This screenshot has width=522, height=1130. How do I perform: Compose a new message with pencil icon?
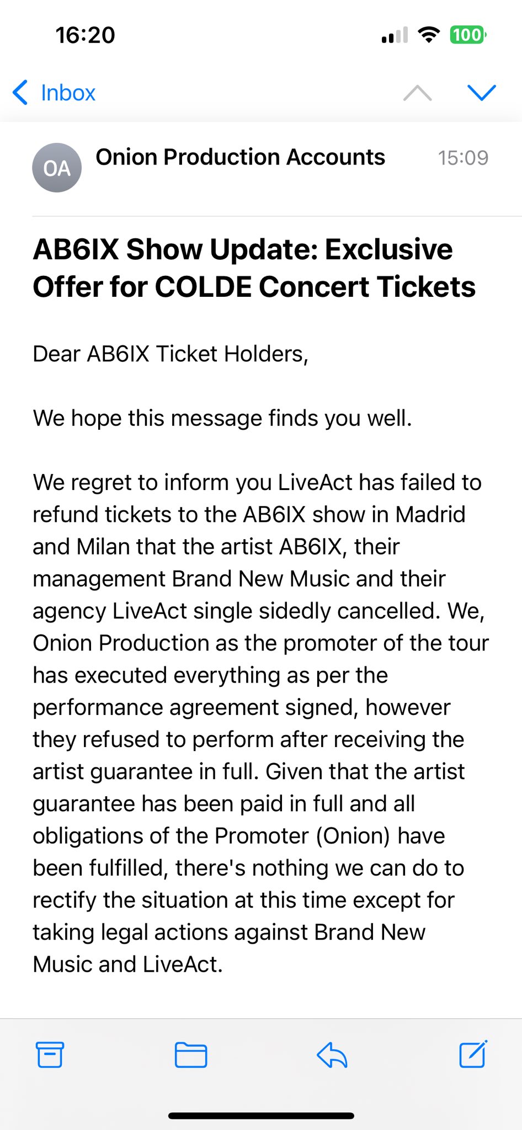pyautogui.click(x=473, y=1054)
